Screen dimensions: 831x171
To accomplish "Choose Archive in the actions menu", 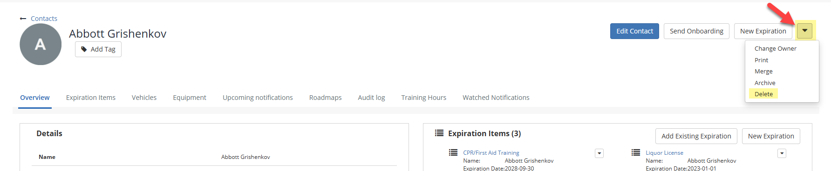I will [765, 83].
